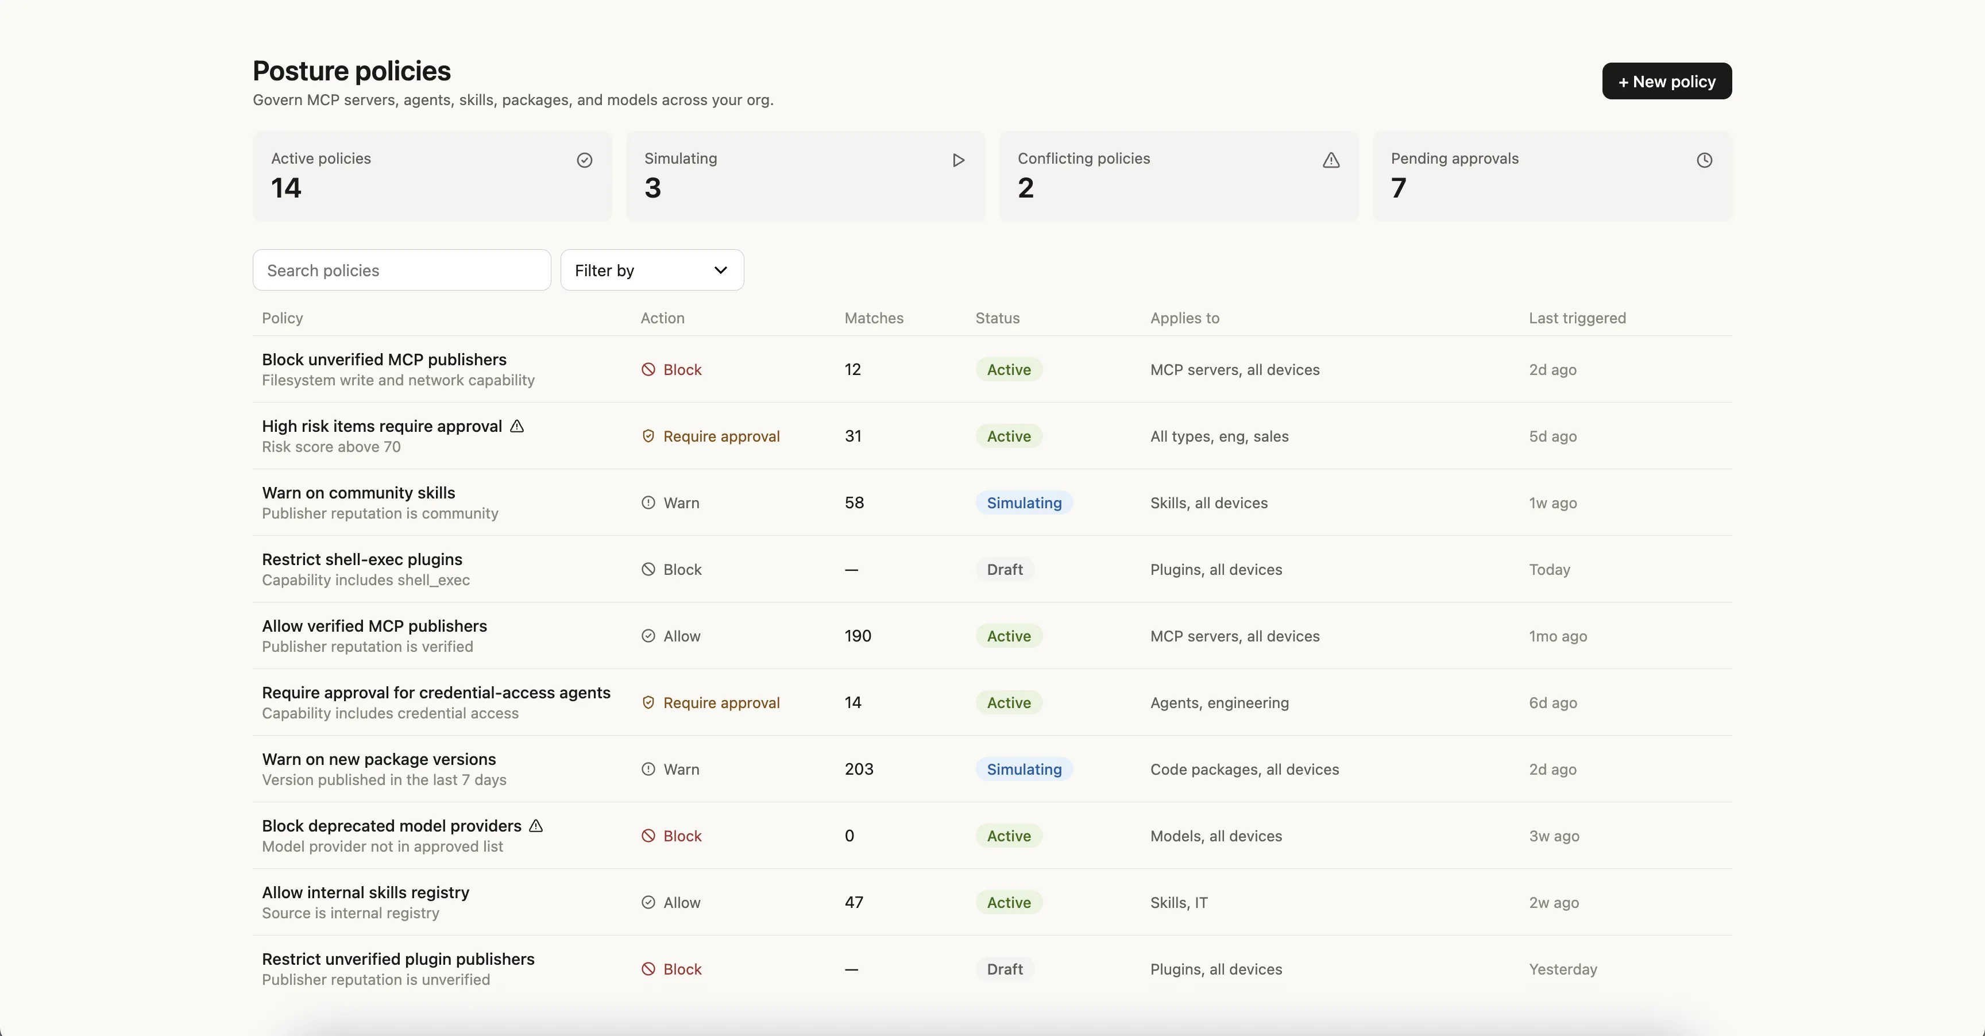Click 'Risk score above 70' condition text
Screen dimensions: 1985x1036
[331, 447]
